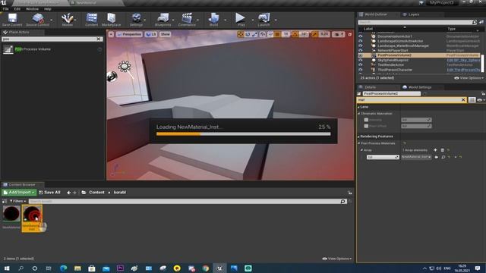Click the Build toolbar button

coord(214,20)
